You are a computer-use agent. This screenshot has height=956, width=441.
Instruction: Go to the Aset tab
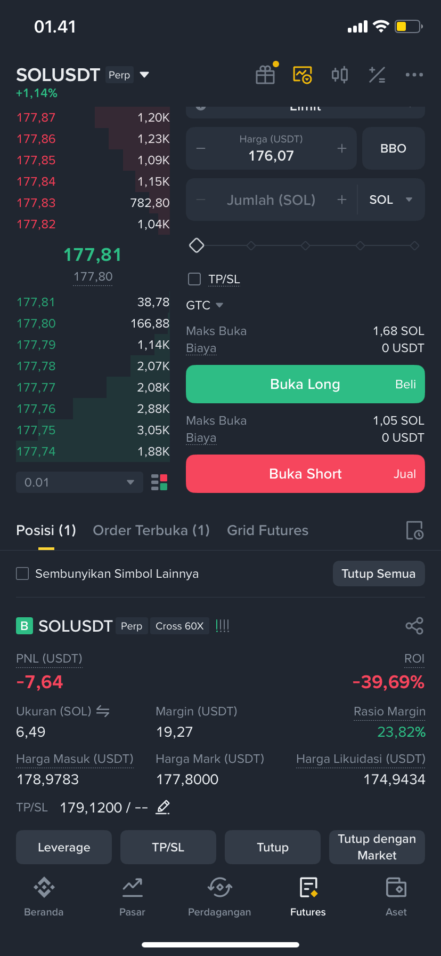tap(396, 896)
